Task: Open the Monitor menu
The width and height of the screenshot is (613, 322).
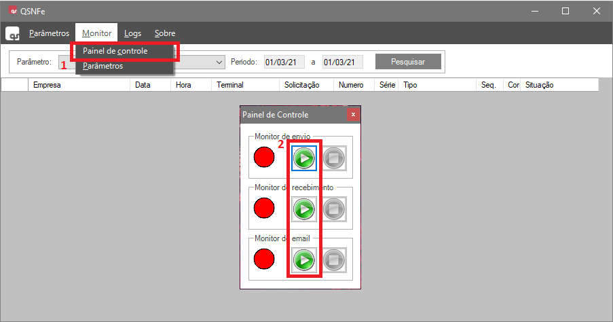Action: (x=96, y=33)
